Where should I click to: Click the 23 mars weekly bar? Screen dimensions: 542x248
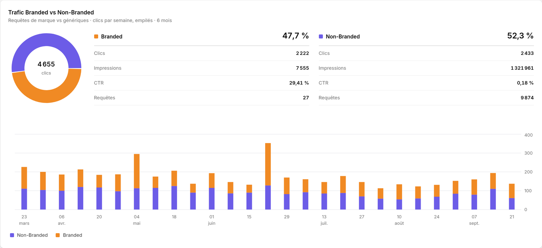(24, 188)
